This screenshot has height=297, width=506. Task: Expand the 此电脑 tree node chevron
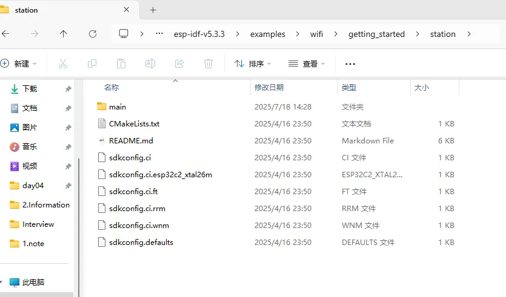[x=2, y=282]
